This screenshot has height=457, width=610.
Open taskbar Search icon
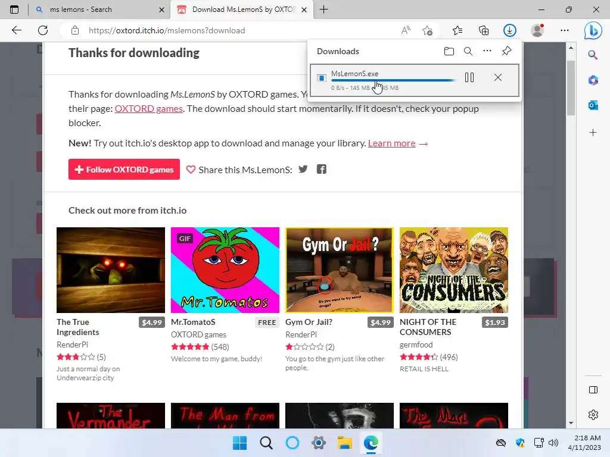pos(266,443)
